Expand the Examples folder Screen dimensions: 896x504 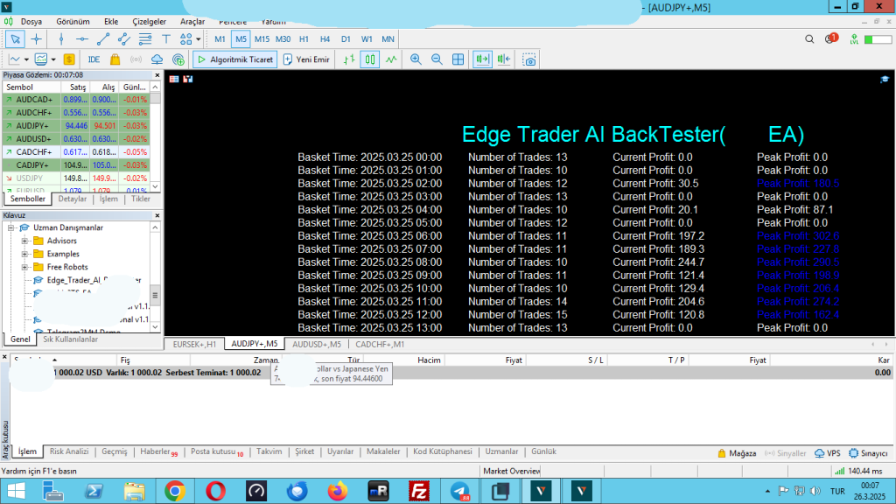click(x=24, y=254)
